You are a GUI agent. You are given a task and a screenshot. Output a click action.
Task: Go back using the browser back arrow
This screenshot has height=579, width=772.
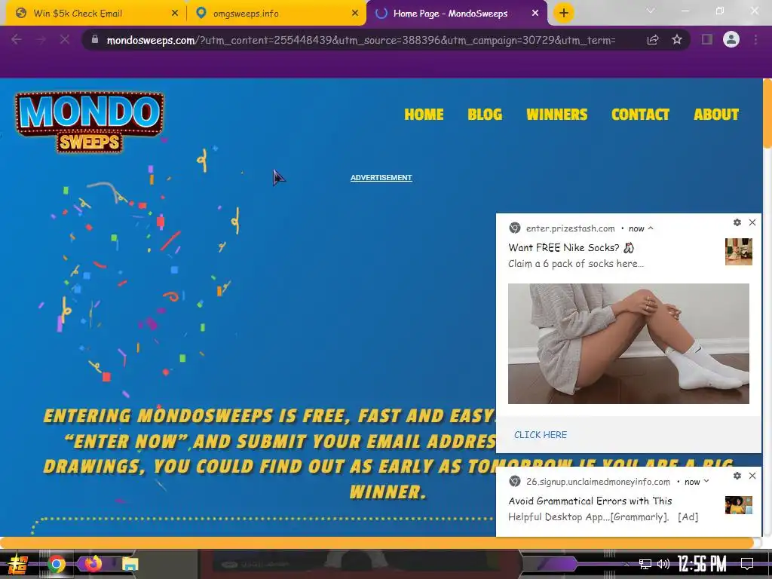pos(17,39)
